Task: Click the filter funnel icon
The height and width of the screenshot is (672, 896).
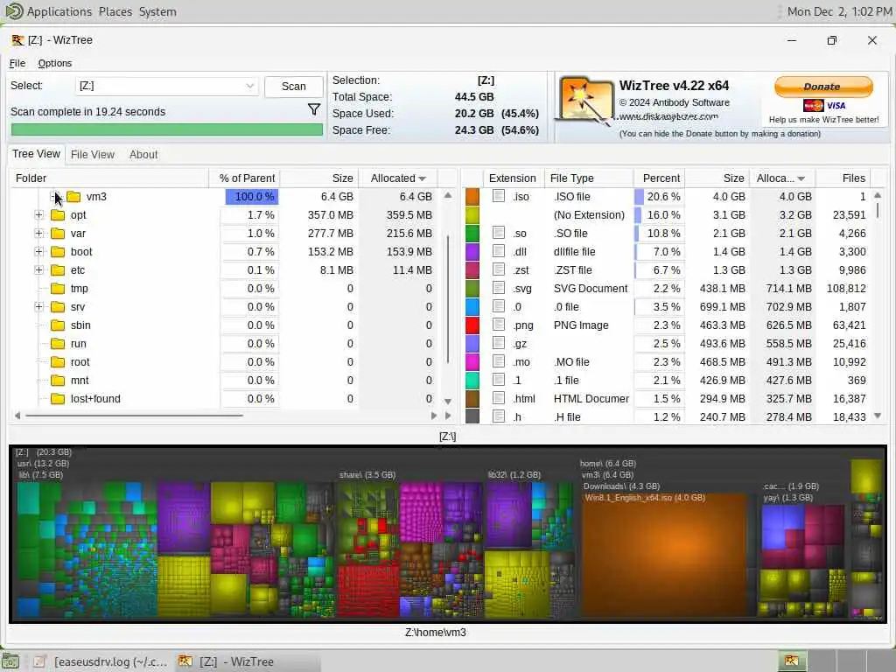Action: tap(314, 109)
